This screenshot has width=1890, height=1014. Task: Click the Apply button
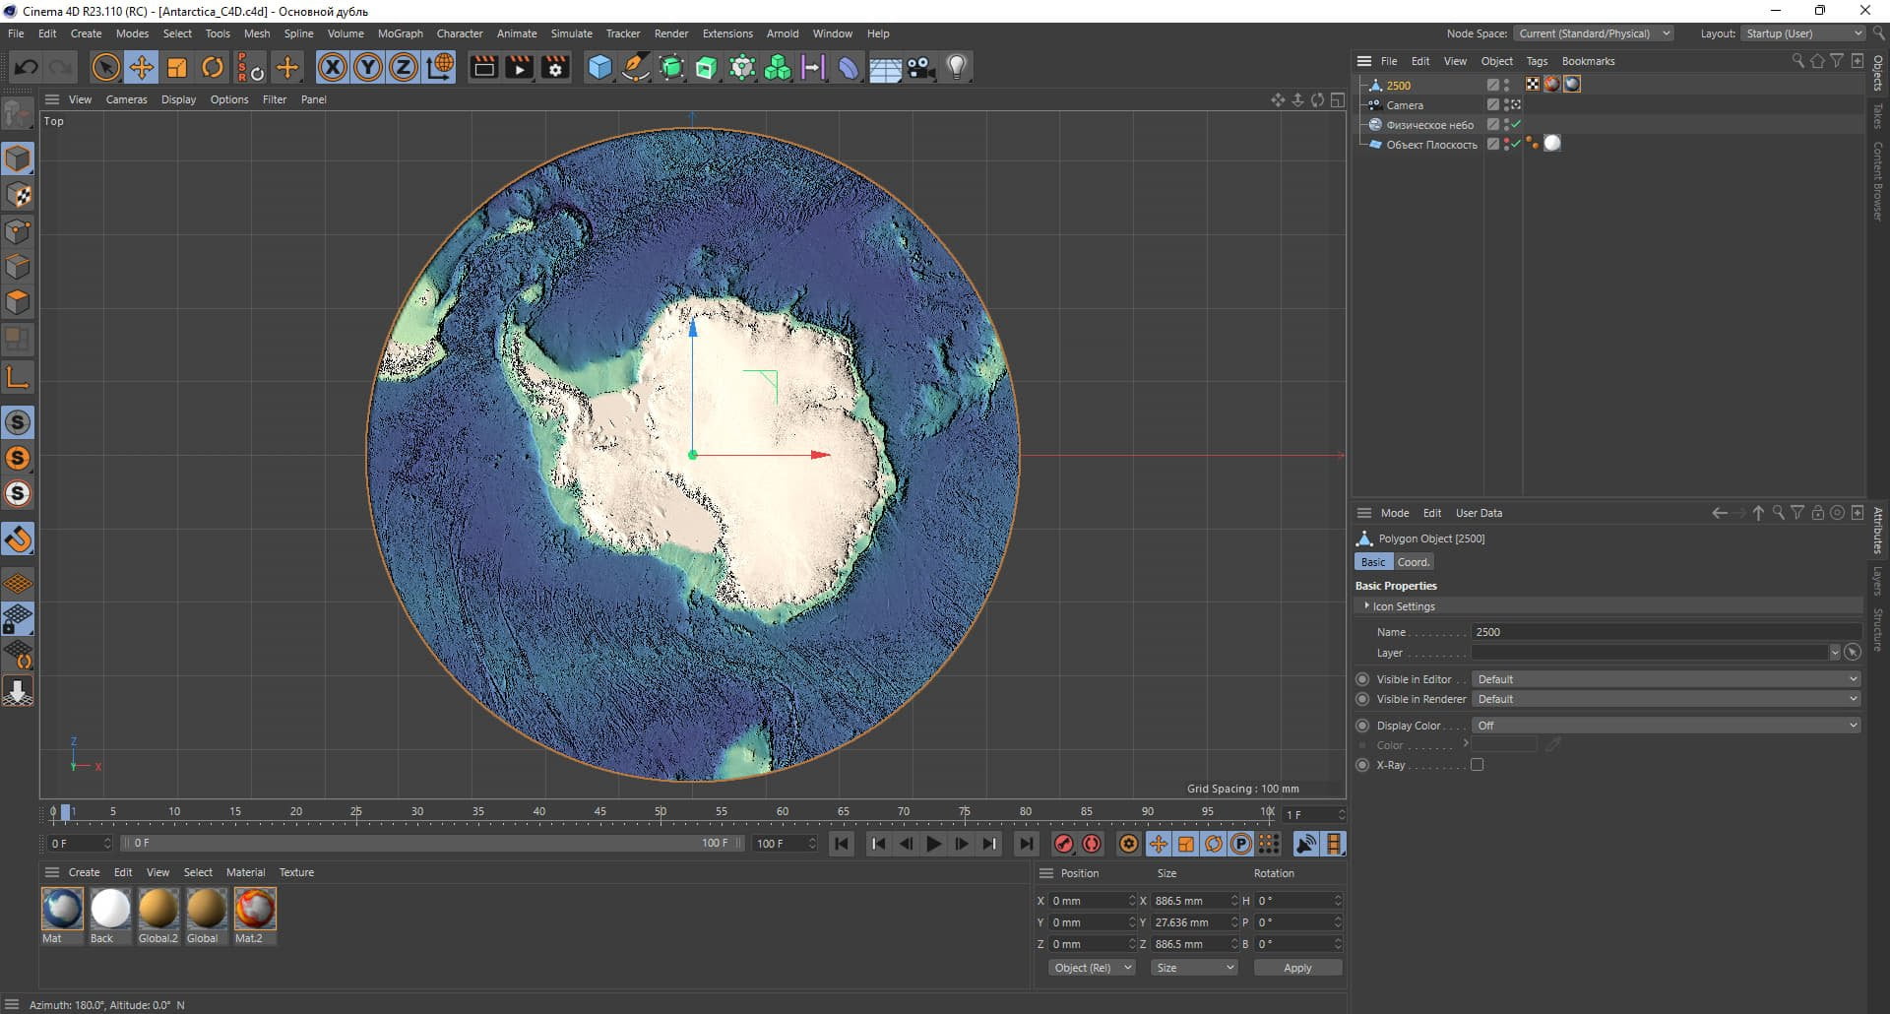[1297, 968]
